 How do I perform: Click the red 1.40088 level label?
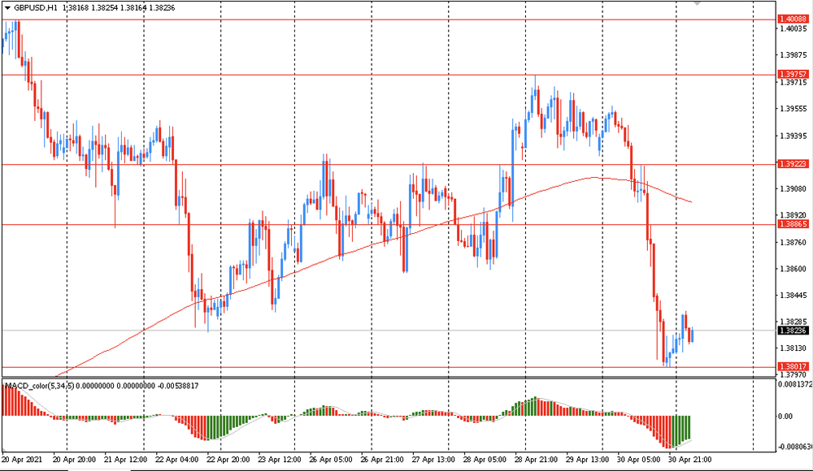tap(793, 19)
